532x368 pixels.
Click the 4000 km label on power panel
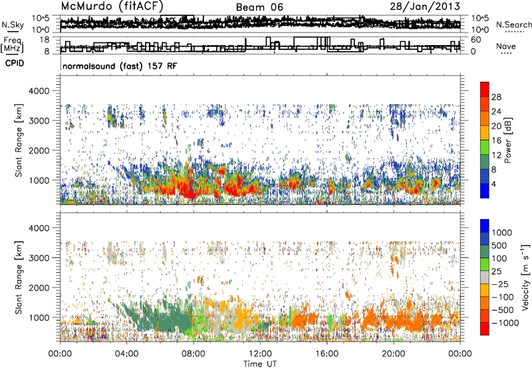point(39,91)
